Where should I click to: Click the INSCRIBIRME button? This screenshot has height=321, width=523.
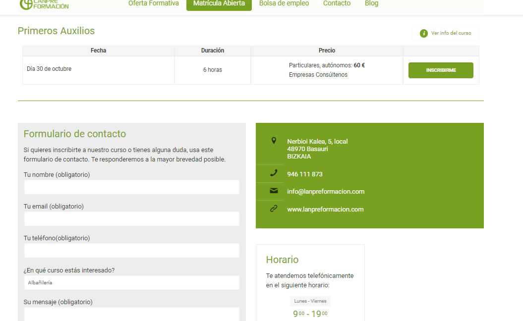441,70
